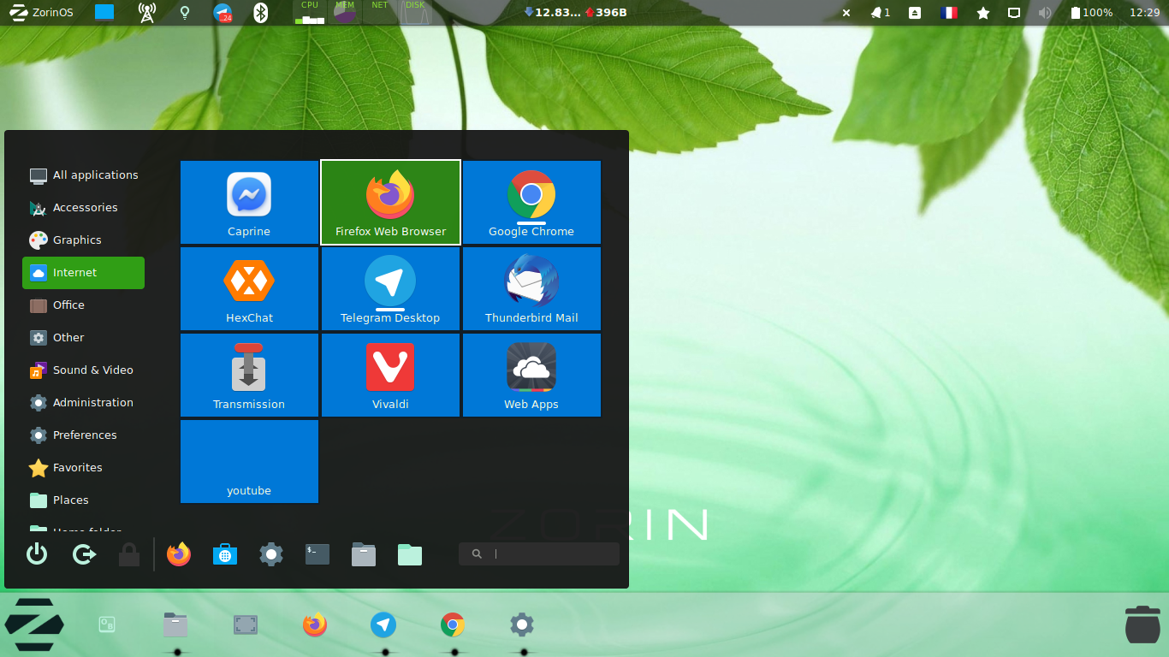Viewport: 1169px width, 657px height.
Task: Open the Preferences category
Action: click(83, 435)
